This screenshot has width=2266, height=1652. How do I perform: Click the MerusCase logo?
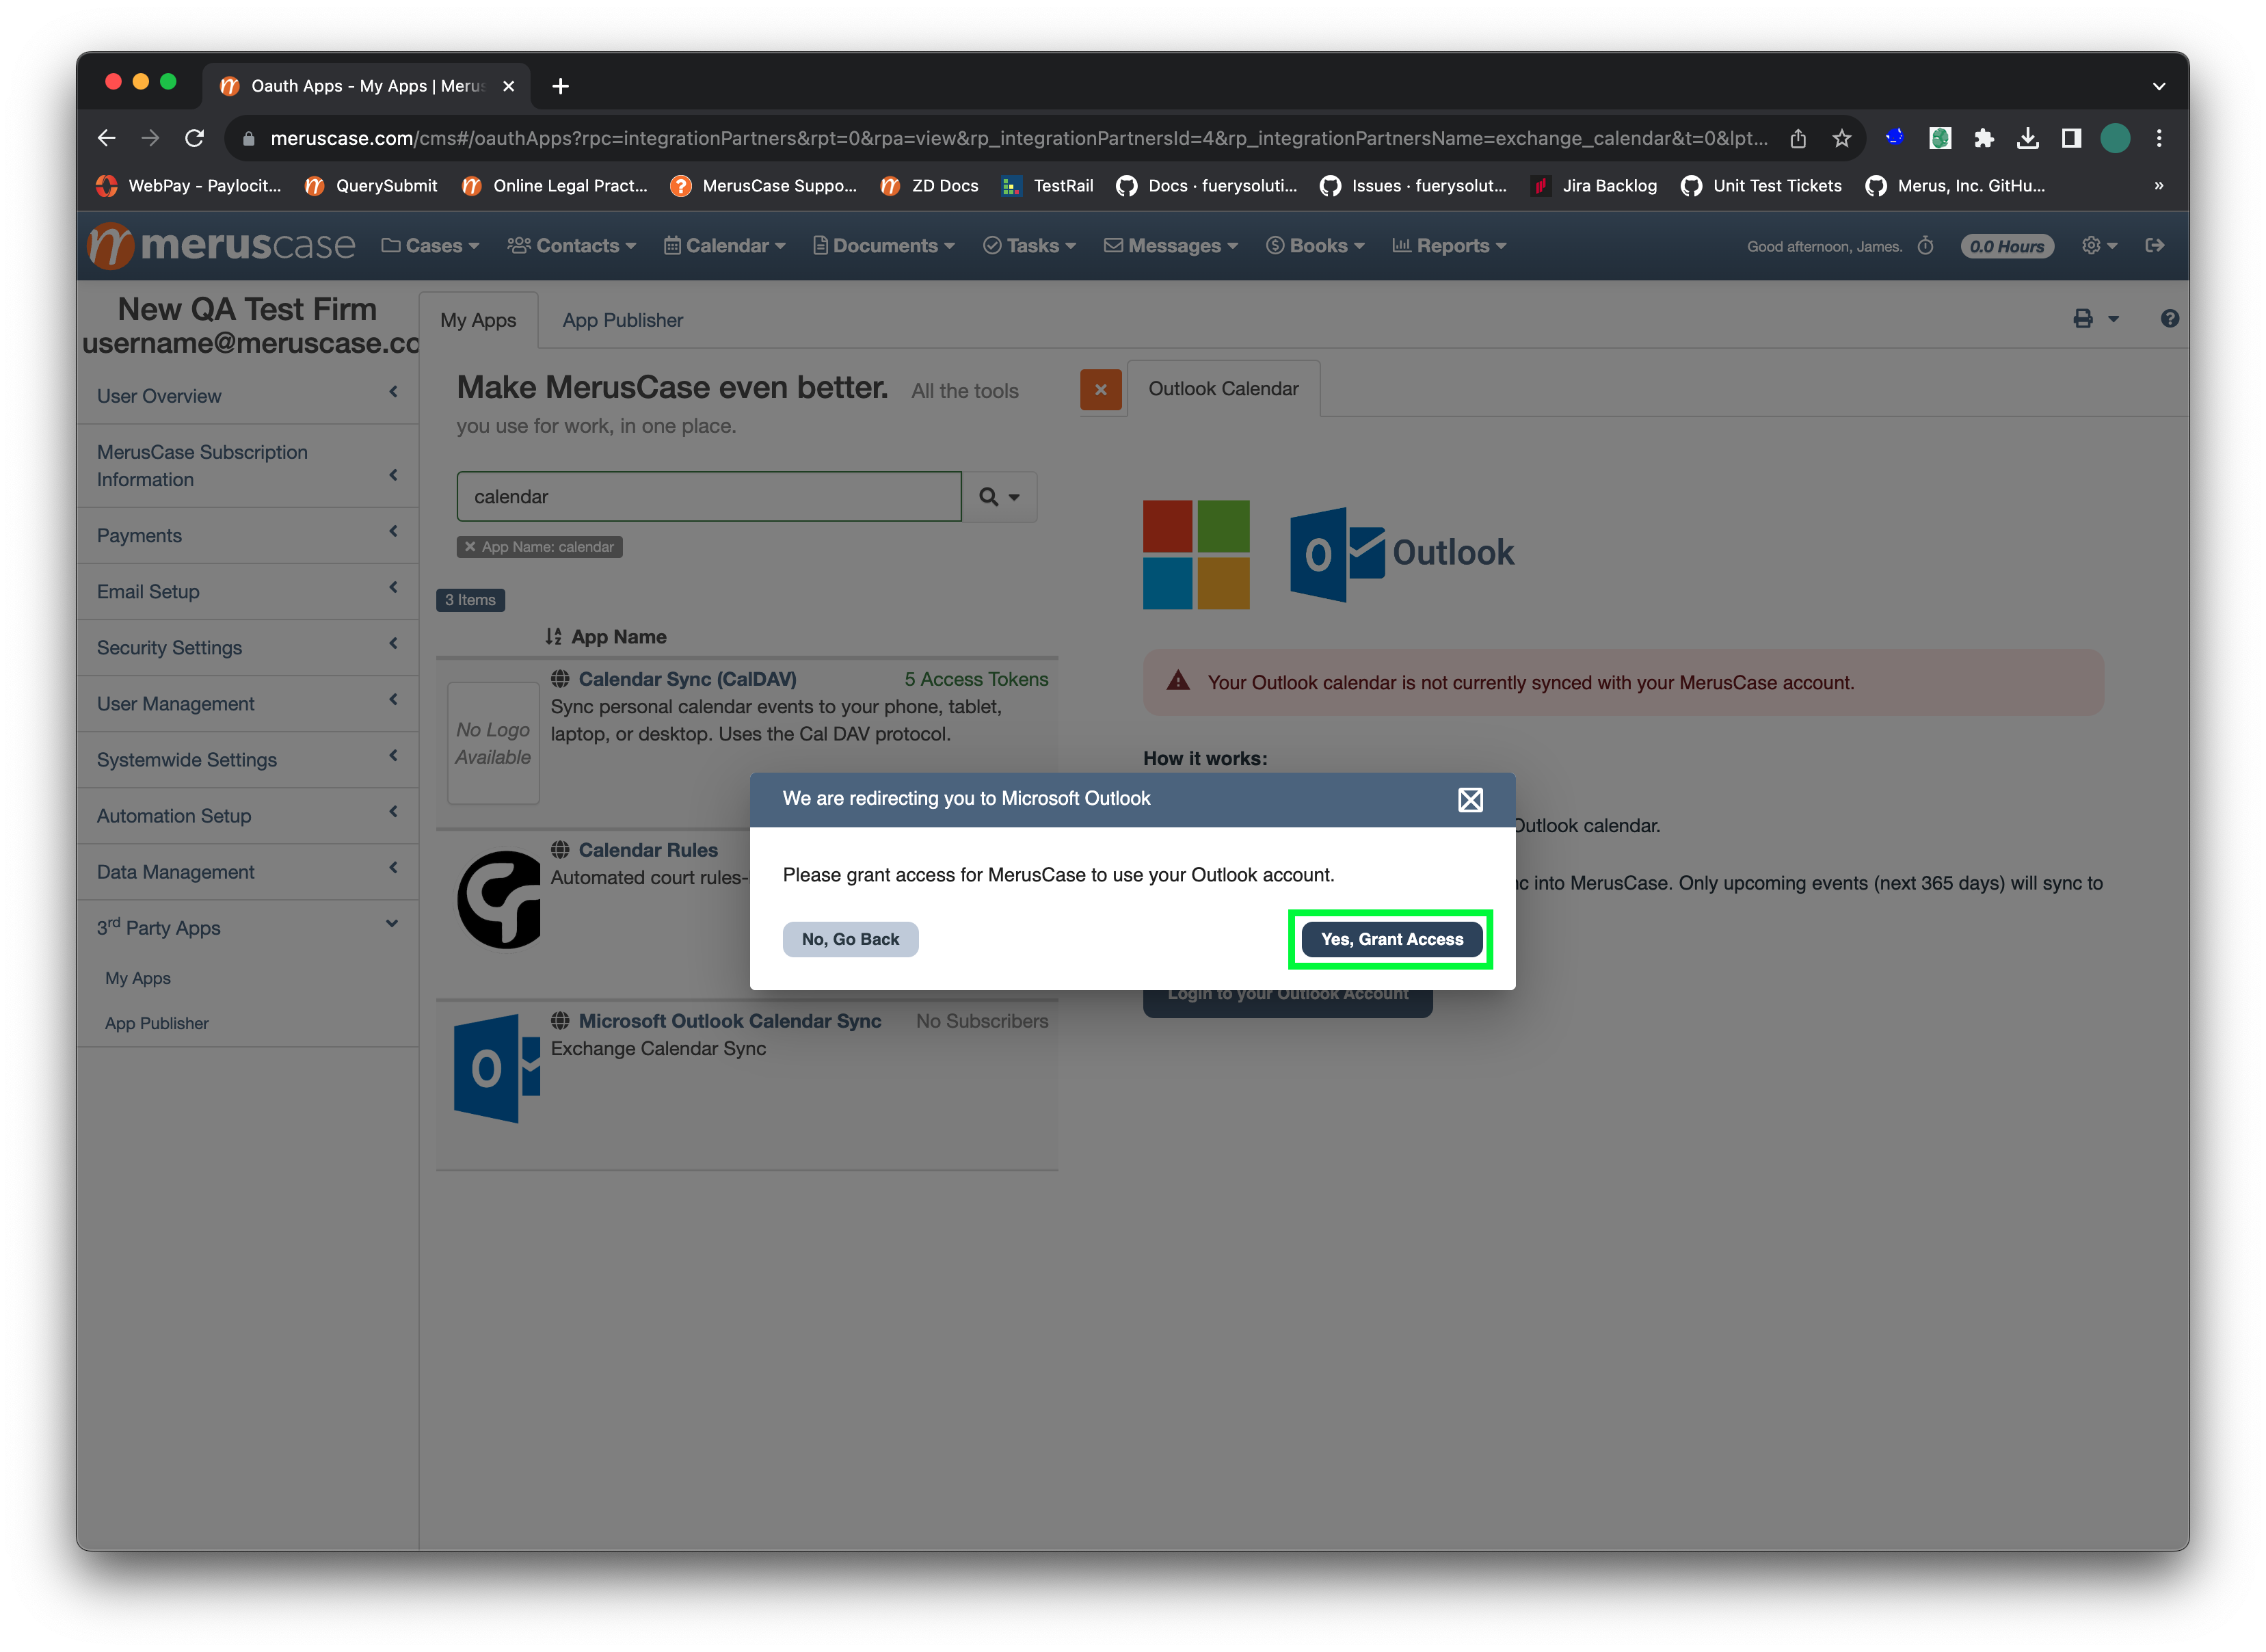(222, 245)
